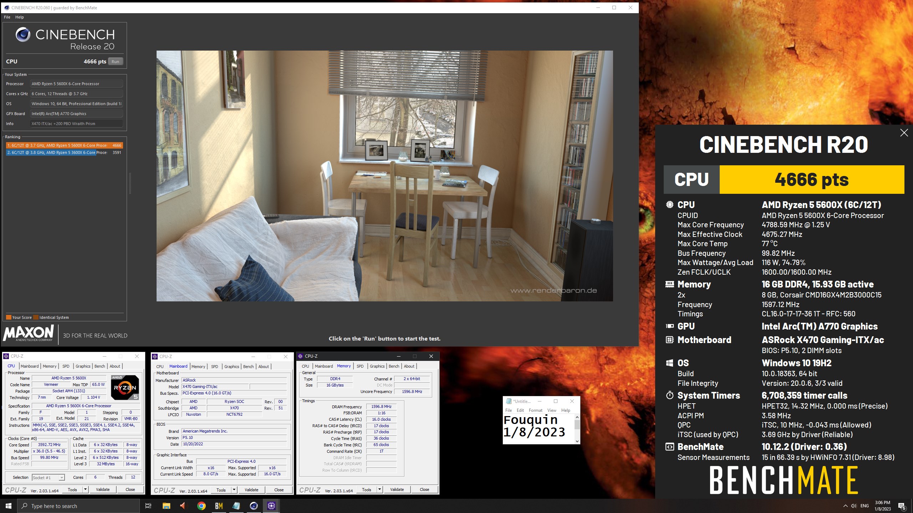Close the BenchMate result overlay with X
Viewport: 913px width, 513px height.
[904, 133]
